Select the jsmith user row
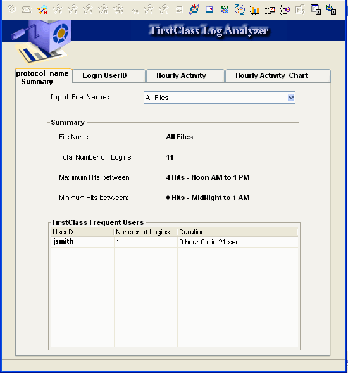The image size is (348, 373). 175,242
